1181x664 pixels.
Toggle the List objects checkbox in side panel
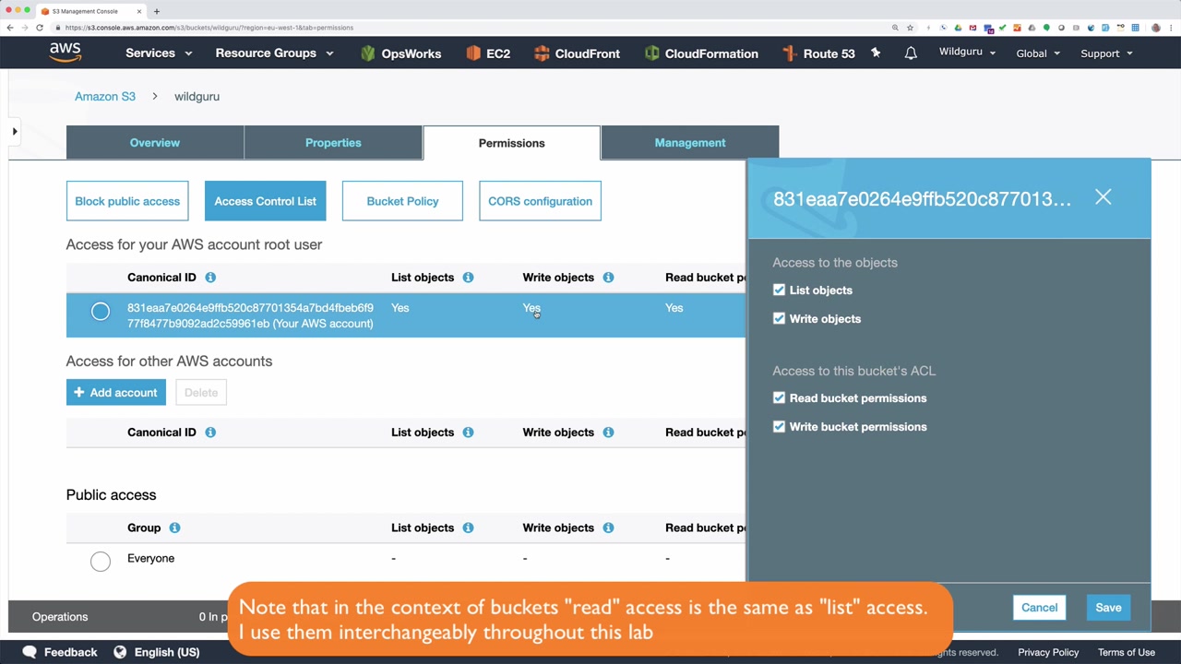pos(779,290)
